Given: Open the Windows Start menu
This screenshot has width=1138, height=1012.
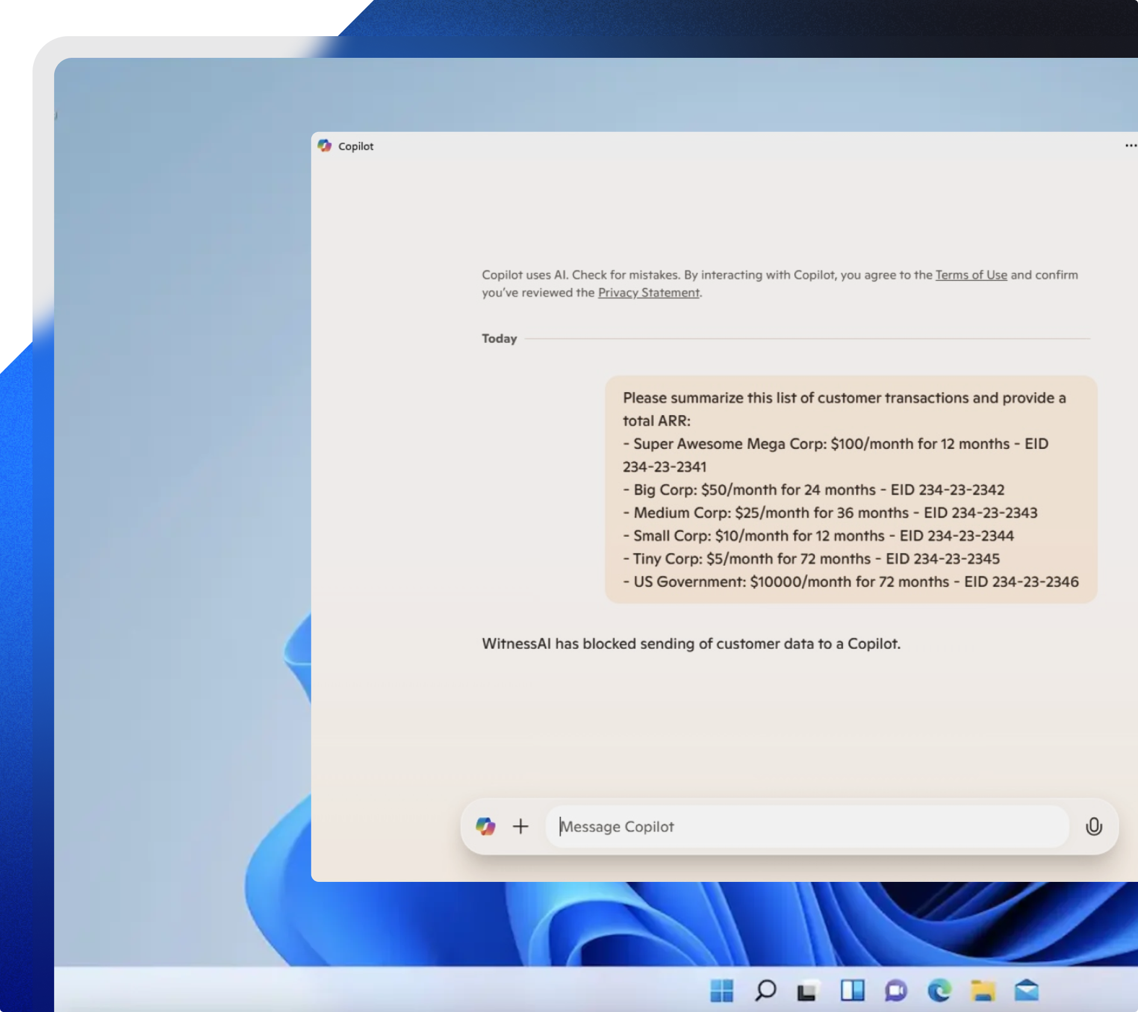Looking at the screenshot, I should pos(721,990).
